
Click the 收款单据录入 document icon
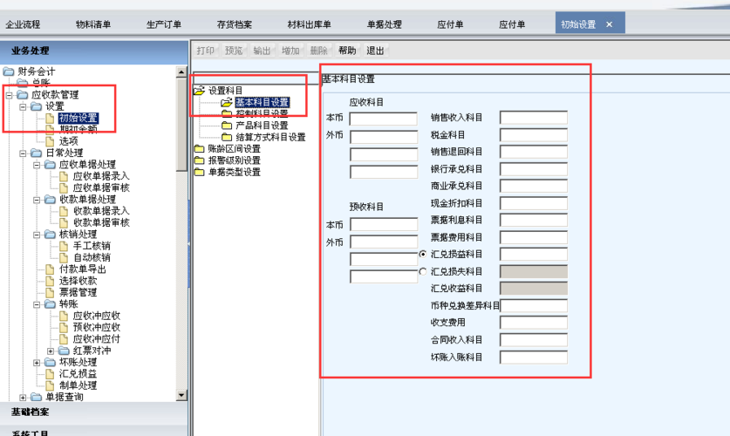64,211
